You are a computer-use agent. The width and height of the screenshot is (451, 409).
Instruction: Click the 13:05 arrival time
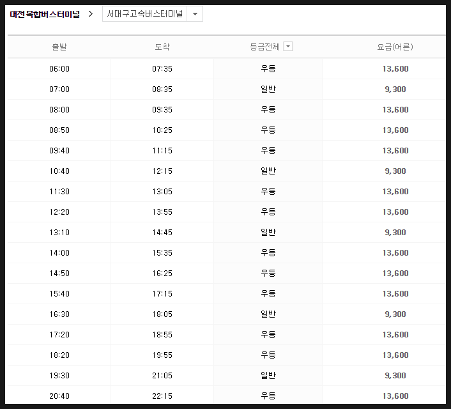(162, 192)
